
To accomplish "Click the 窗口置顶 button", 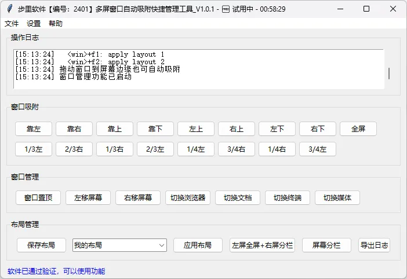I will (x=38, y=197).
